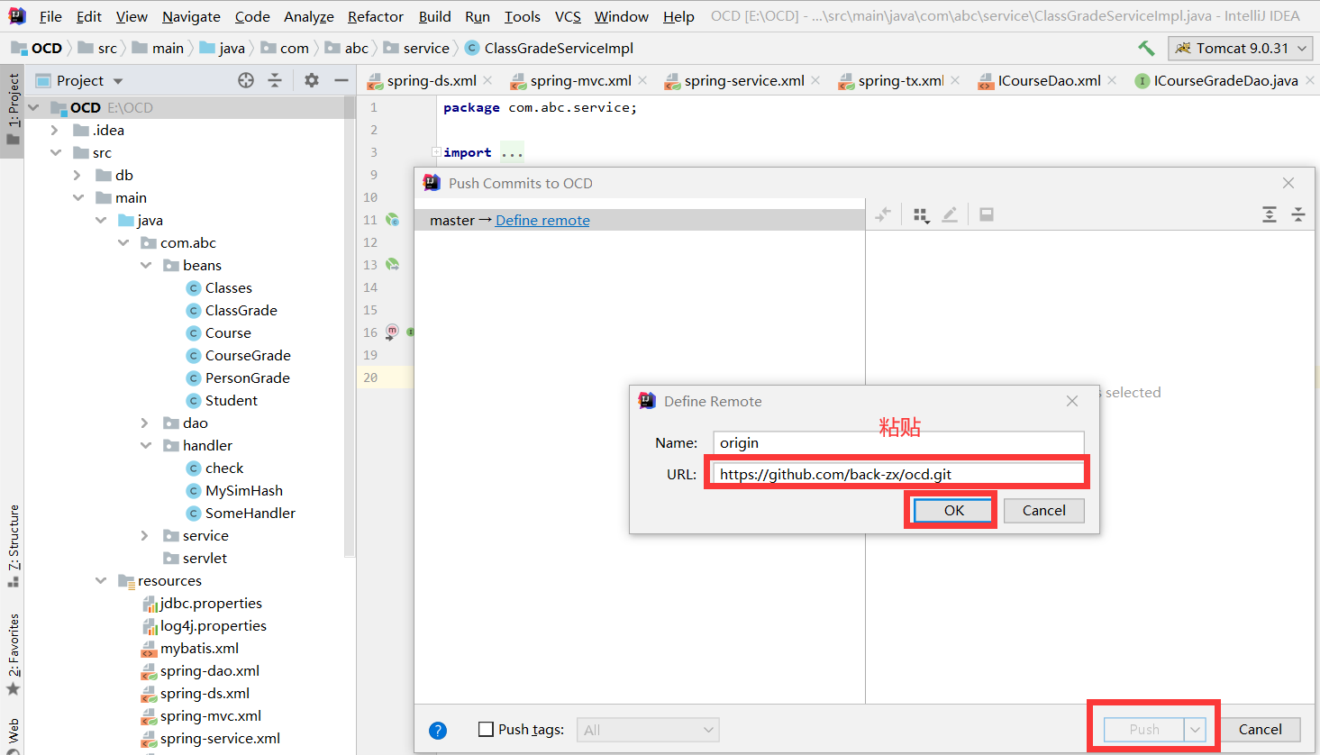Click the help question mark icon
Viewport: 1320px width, 755px height.
coord(438,730)
